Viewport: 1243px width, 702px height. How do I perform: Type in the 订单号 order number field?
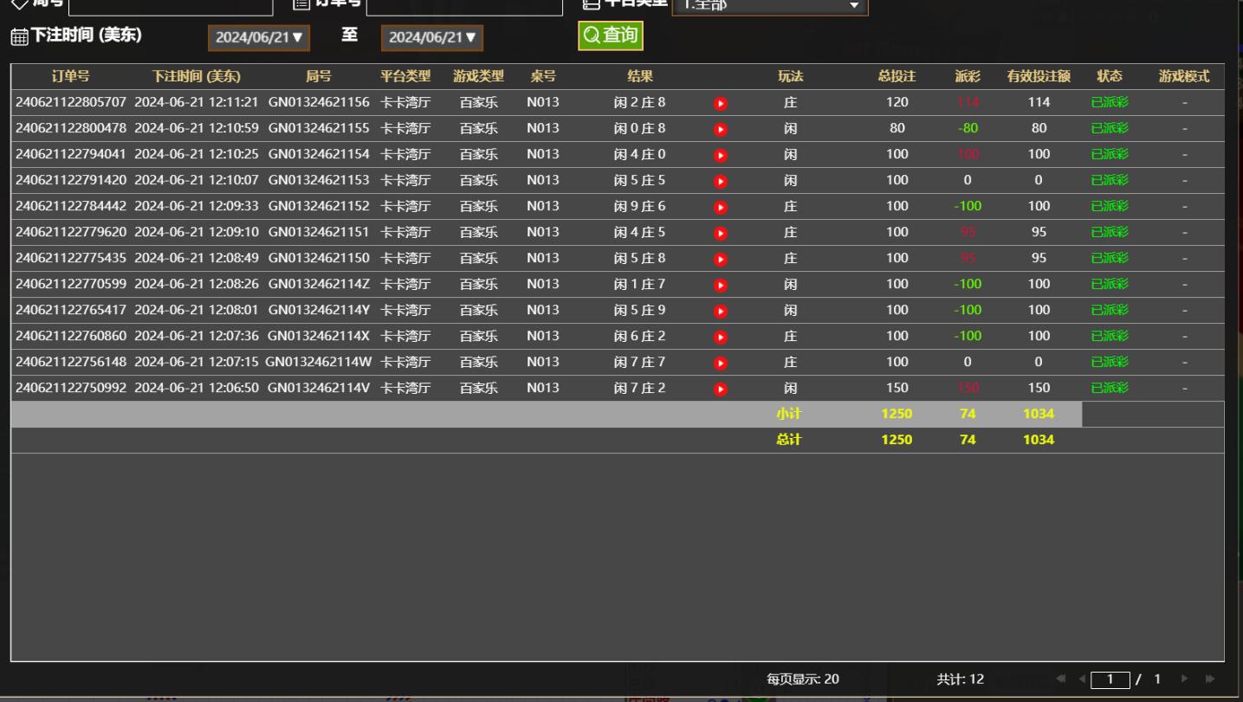click(x=464, y=5)
